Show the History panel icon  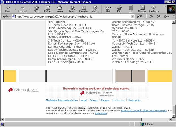95,9
